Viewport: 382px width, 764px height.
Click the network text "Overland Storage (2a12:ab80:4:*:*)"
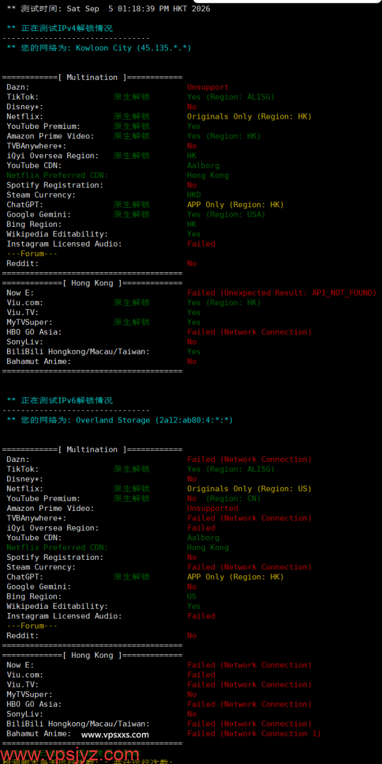(x=154, y=420)
